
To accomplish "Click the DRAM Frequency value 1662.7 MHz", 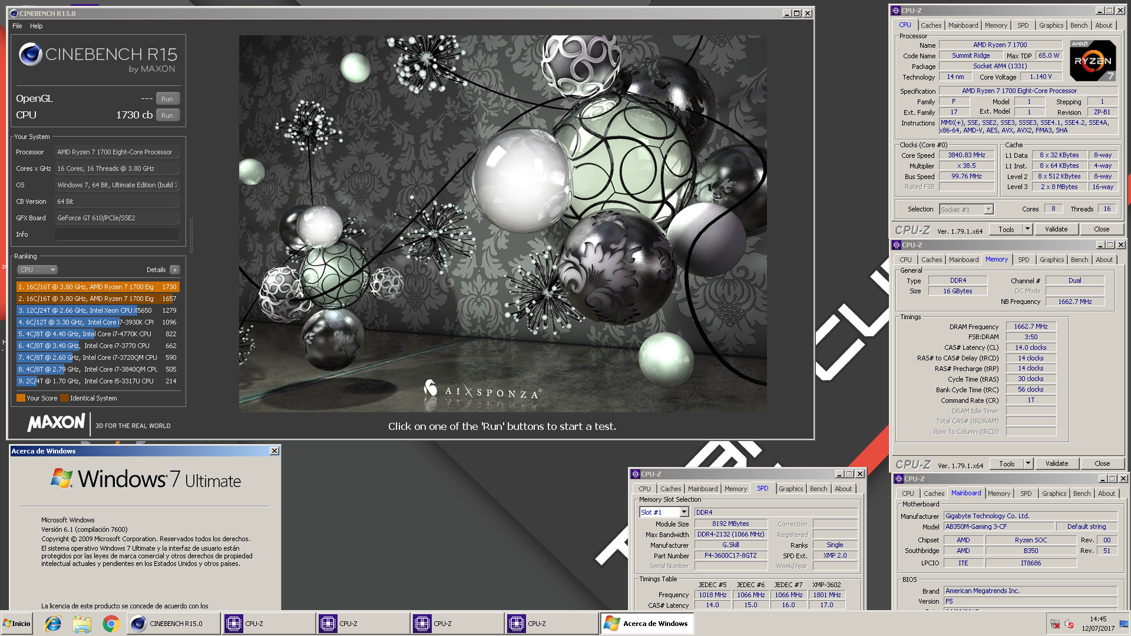I will (x=1031, y=326).
